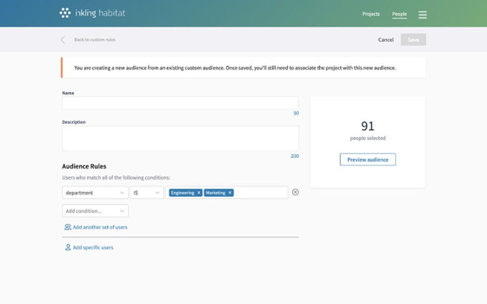
Task: Click the back arrow chevron icon
Action: point(63,40)
